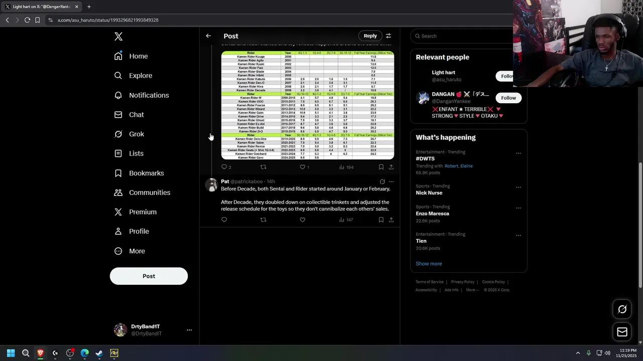Open the Enzo Maresca trending topic
This screenshot has width=643, height=361.
click(433, 214)
